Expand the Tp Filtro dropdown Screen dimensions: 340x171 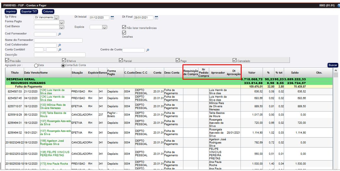coord(56,18)
